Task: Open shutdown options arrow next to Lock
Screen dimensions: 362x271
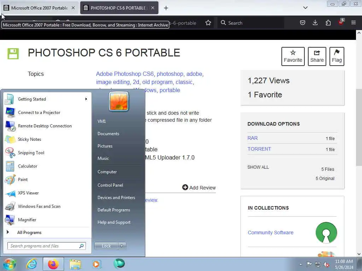Action: click(x=122, y=246)
